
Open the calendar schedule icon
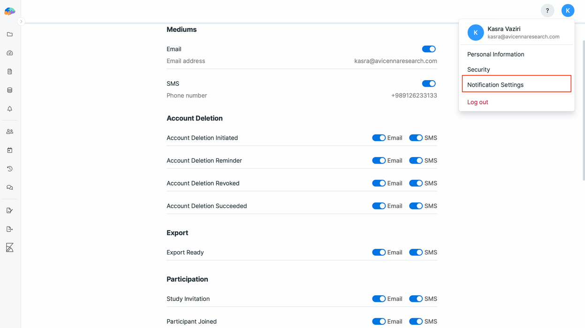[x=9, y=150]
